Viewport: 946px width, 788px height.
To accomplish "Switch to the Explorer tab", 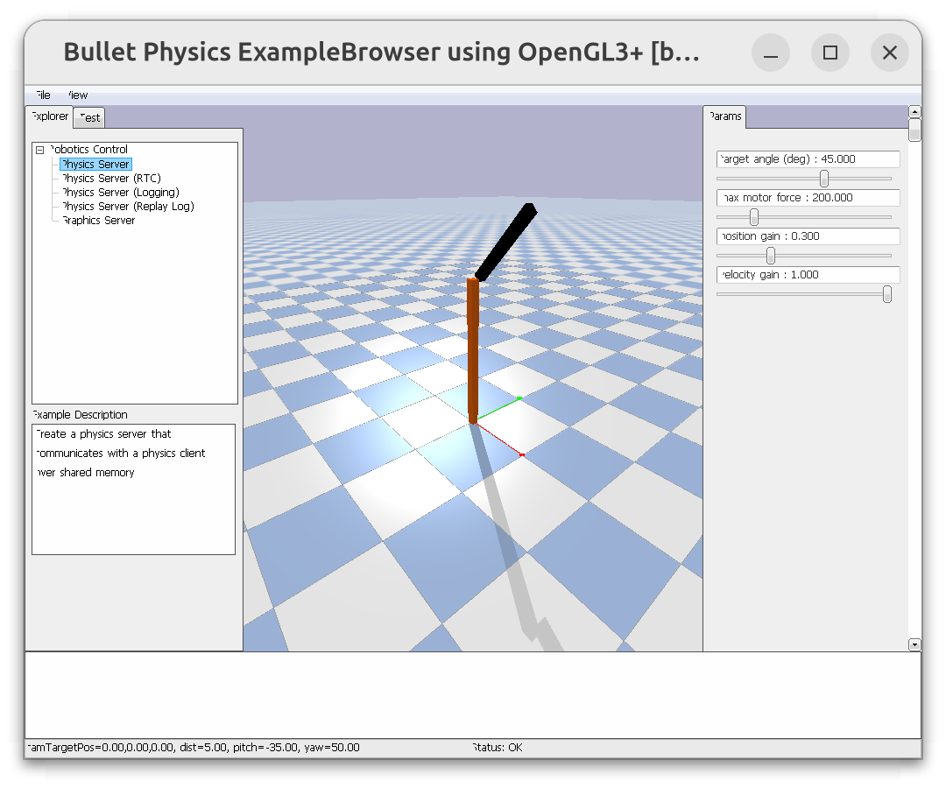I will [x=49, y=116].
